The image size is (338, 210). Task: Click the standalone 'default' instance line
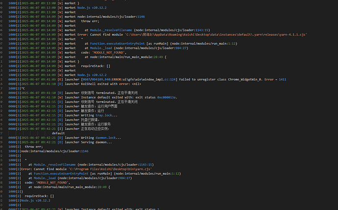[58, 133]
